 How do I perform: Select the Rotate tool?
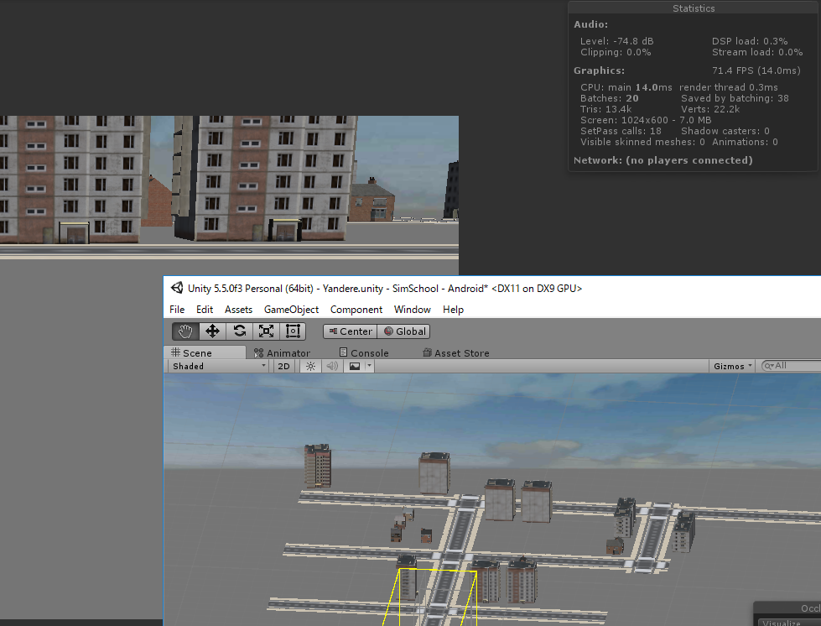tap(240, 331)
